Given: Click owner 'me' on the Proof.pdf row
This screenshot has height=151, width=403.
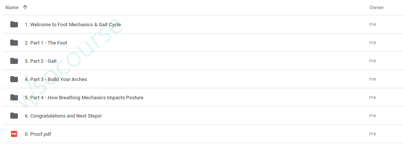Looking at the screenshot, I should pos(373,134).
